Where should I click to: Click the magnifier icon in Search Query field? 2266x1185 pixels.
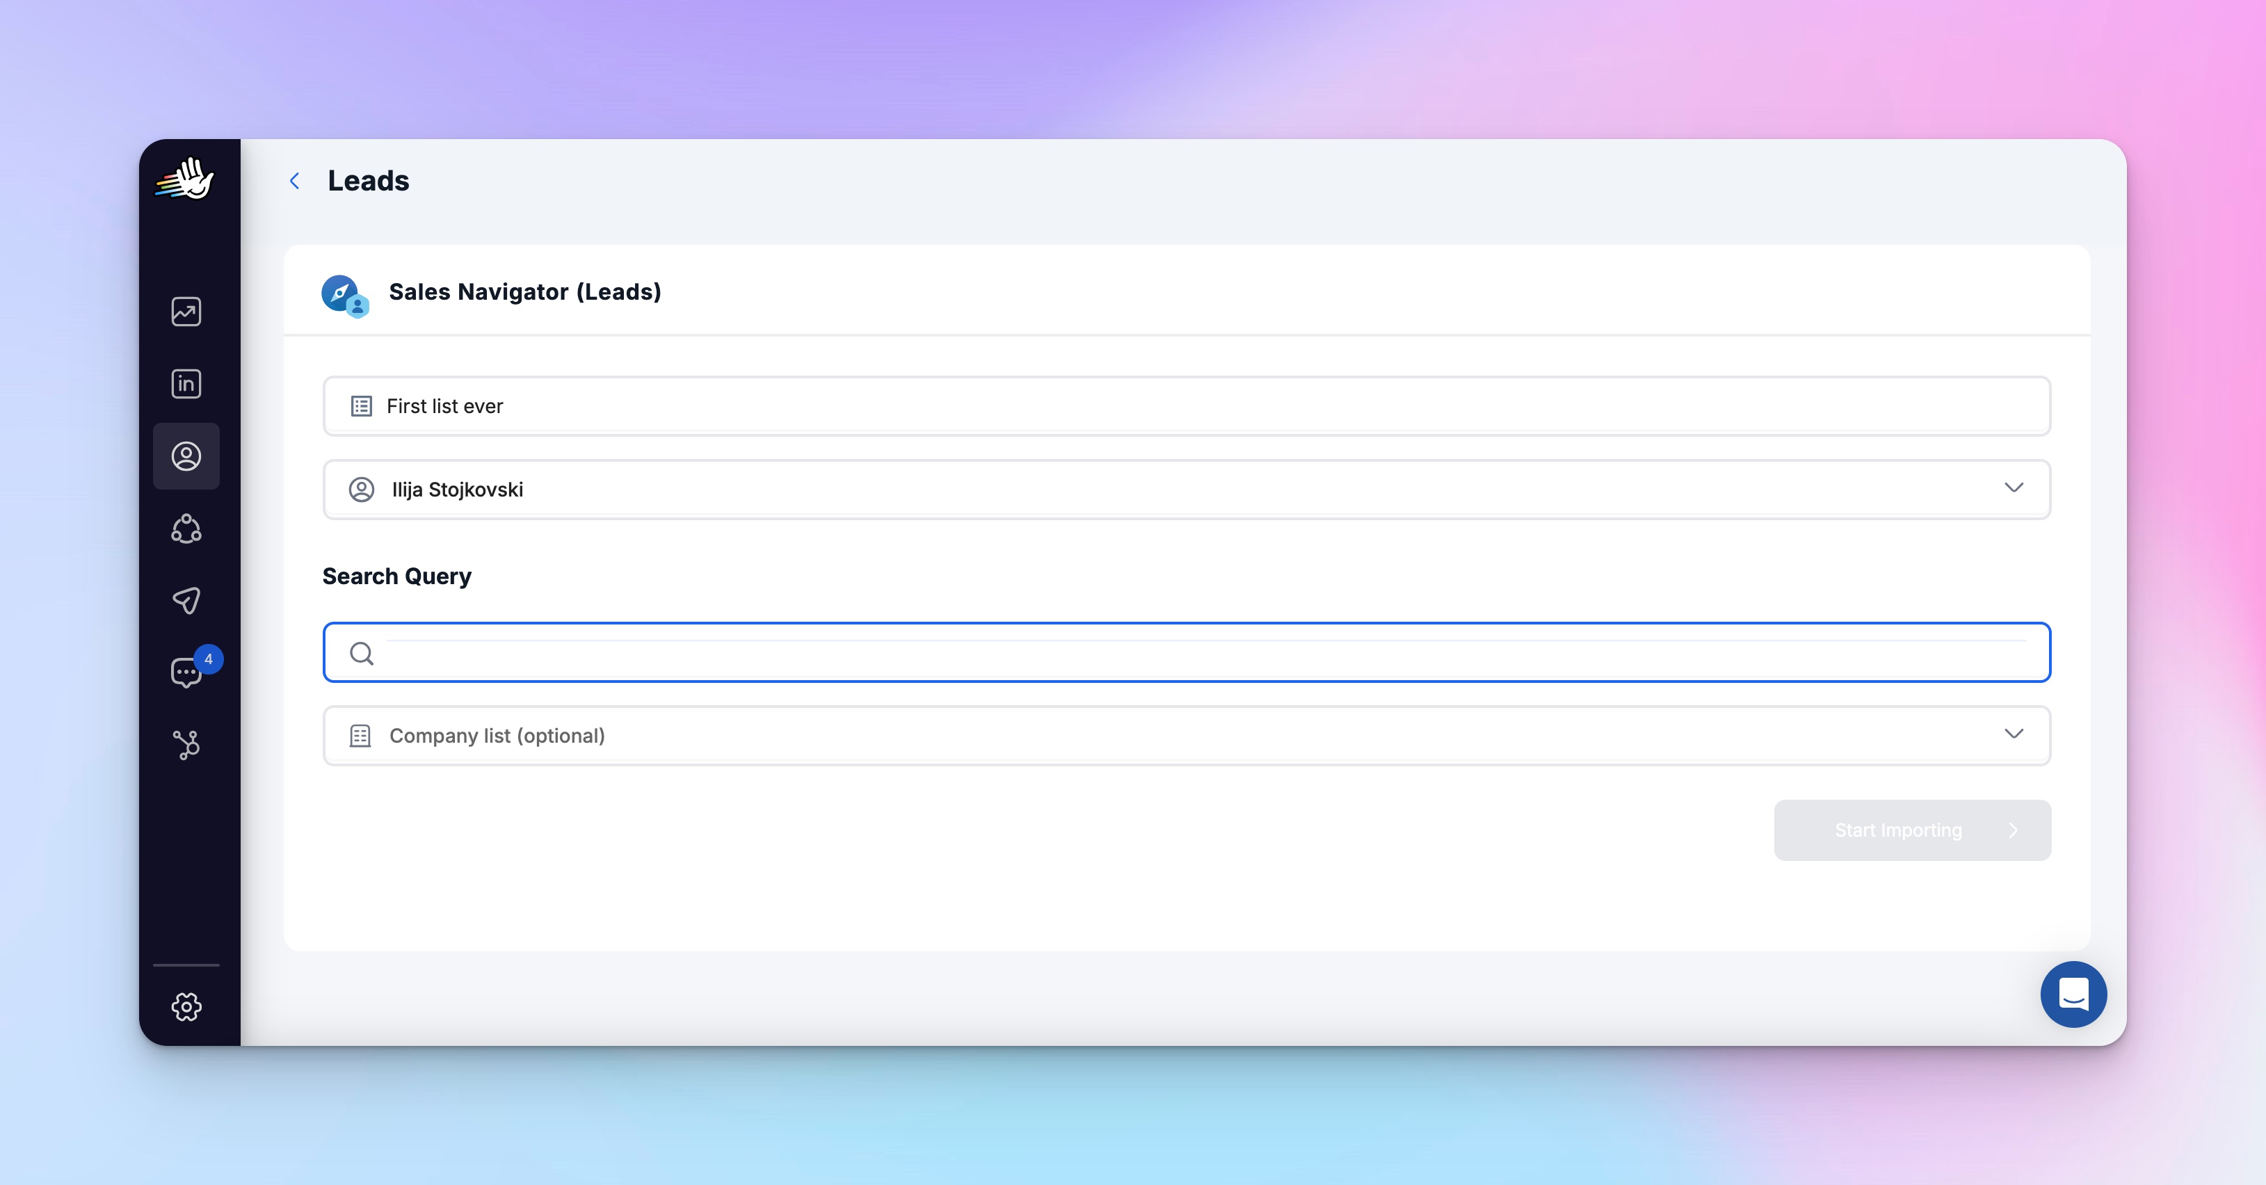coord(362,653)
